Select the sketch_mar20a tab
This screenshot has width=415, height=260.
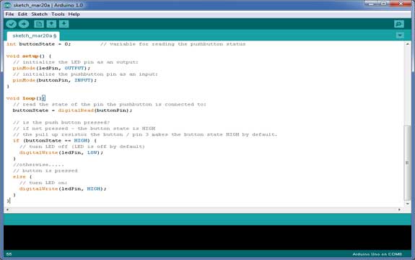33,35
